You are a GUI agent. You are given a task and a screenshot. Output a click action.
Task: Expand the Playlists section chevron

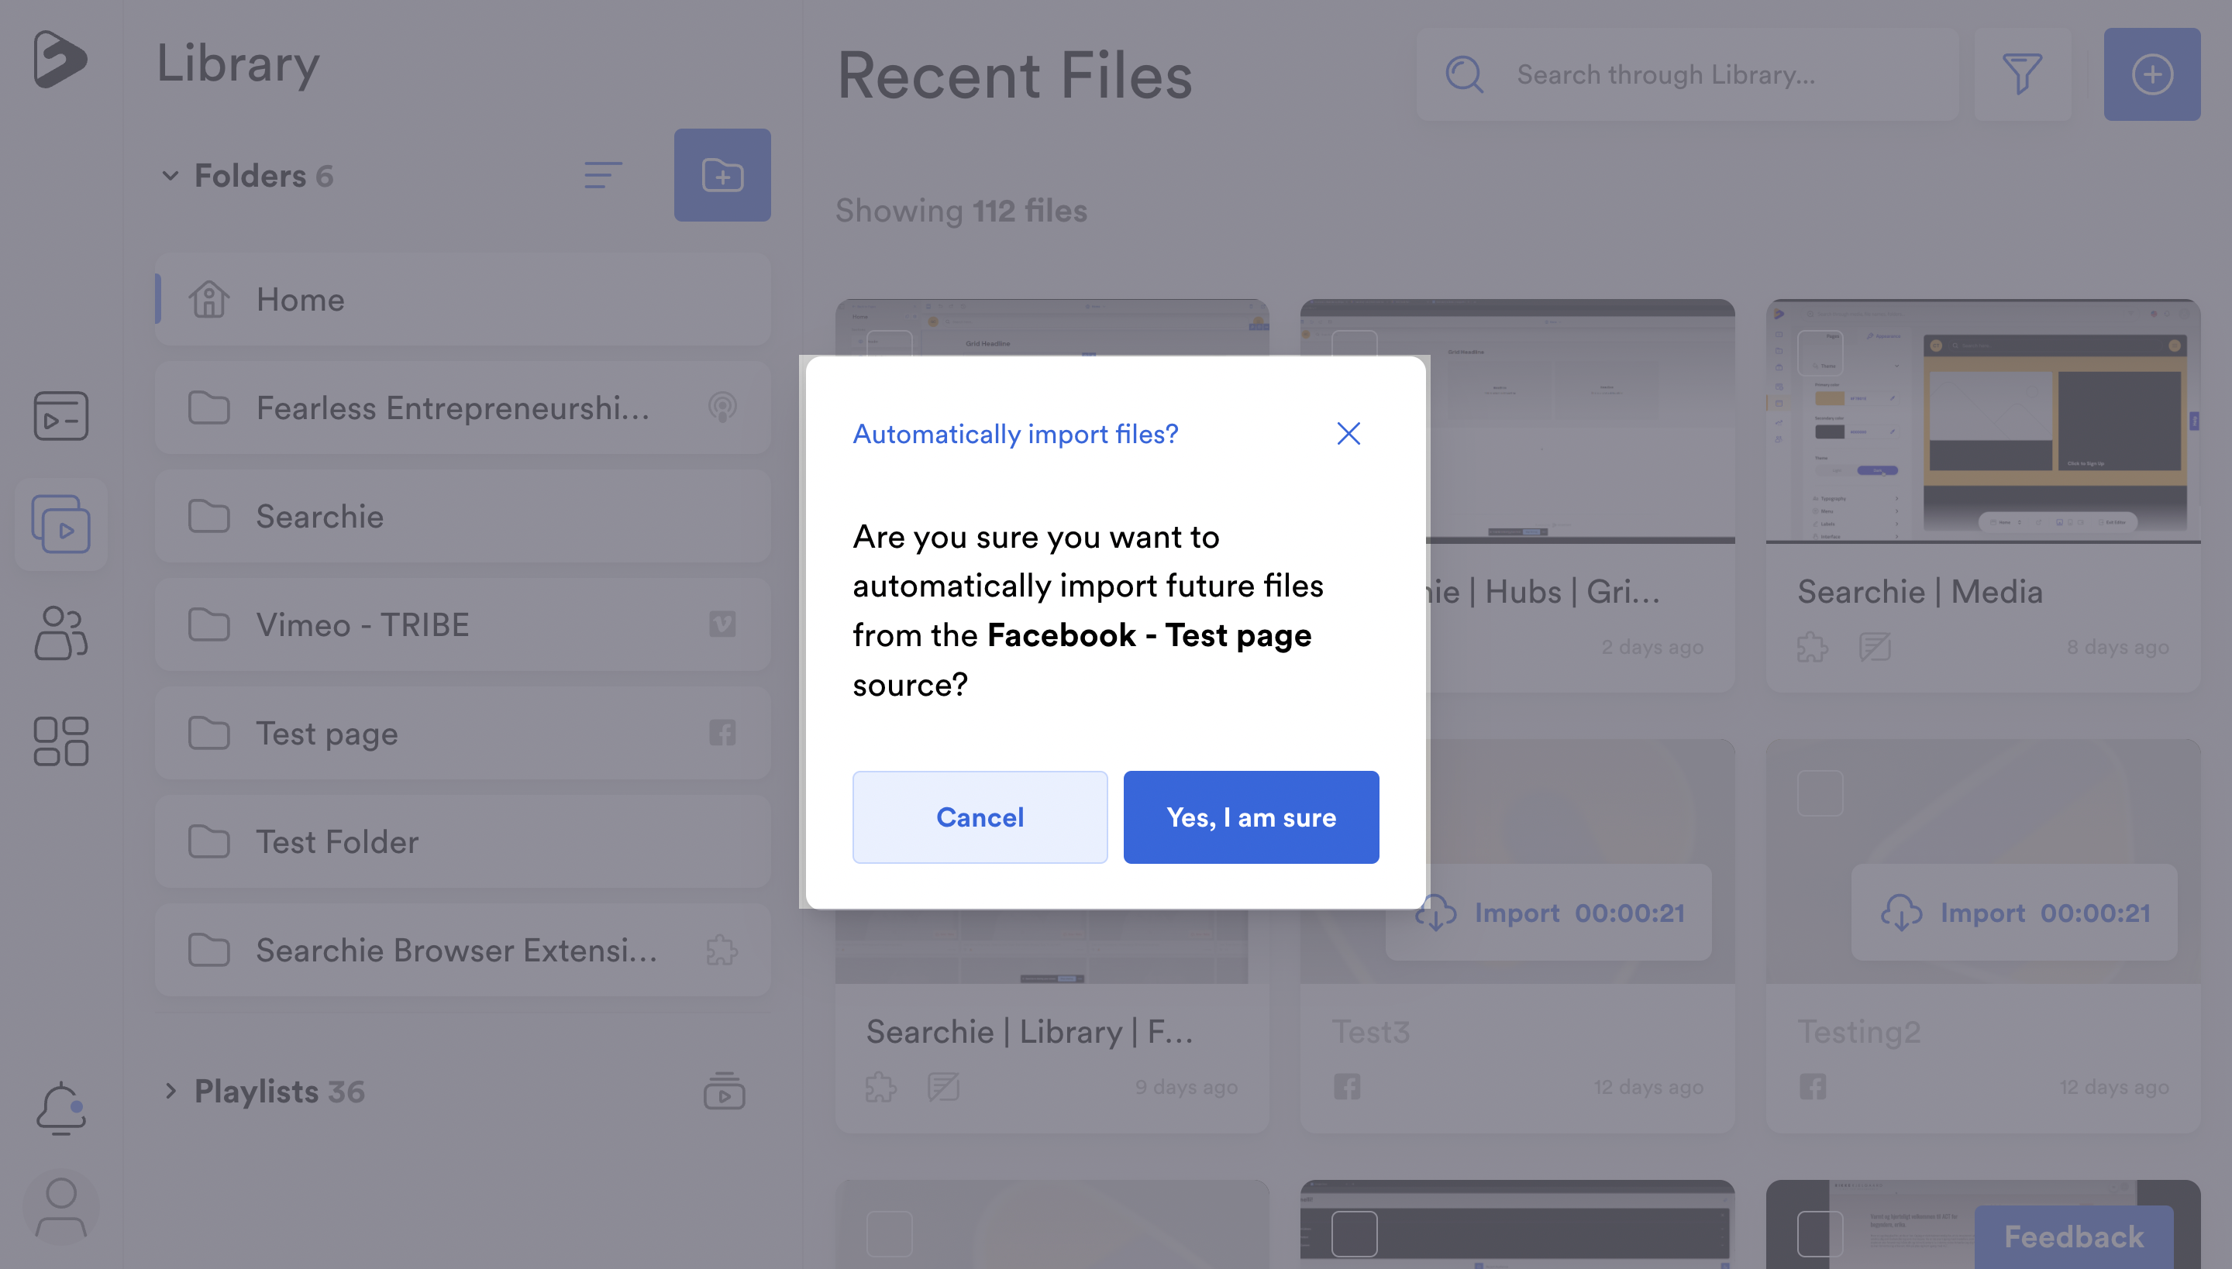coord(170,1091)
